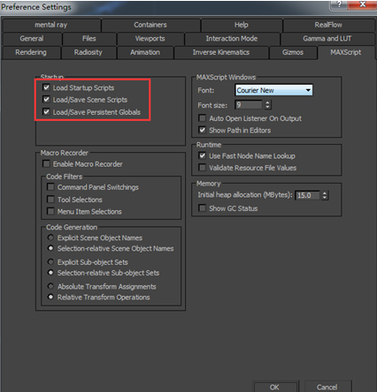Switch to the Rendering tab
This screenshot has width=377, height=392.
click(31, 52)
